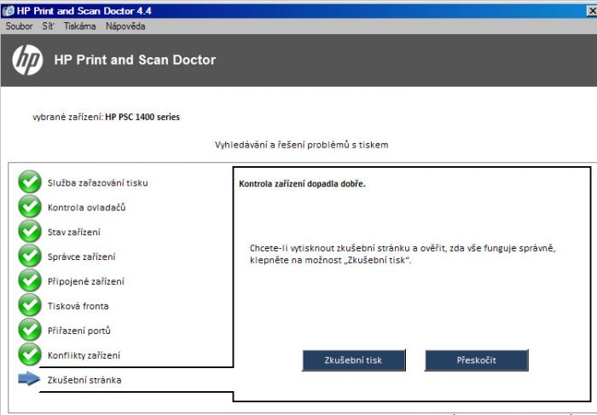Screen dimensions: 597x415
Task: Click green check beside Stav zařízení
Action: click(30, 231)
